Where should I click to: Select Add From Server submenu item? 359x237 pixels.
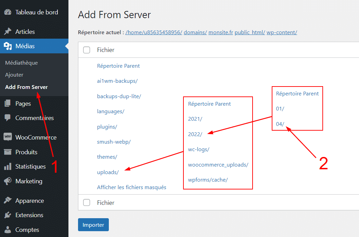26,87
